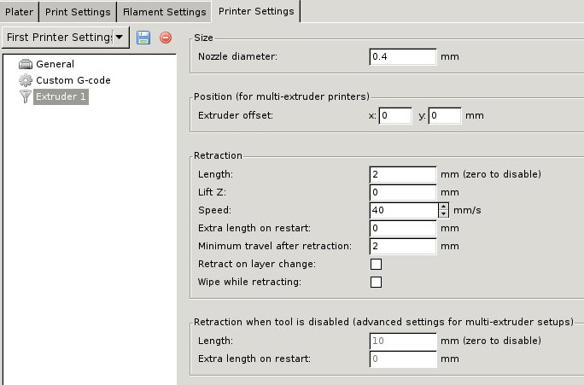Go to the Filament Settings tab

[x=164, y=12]
